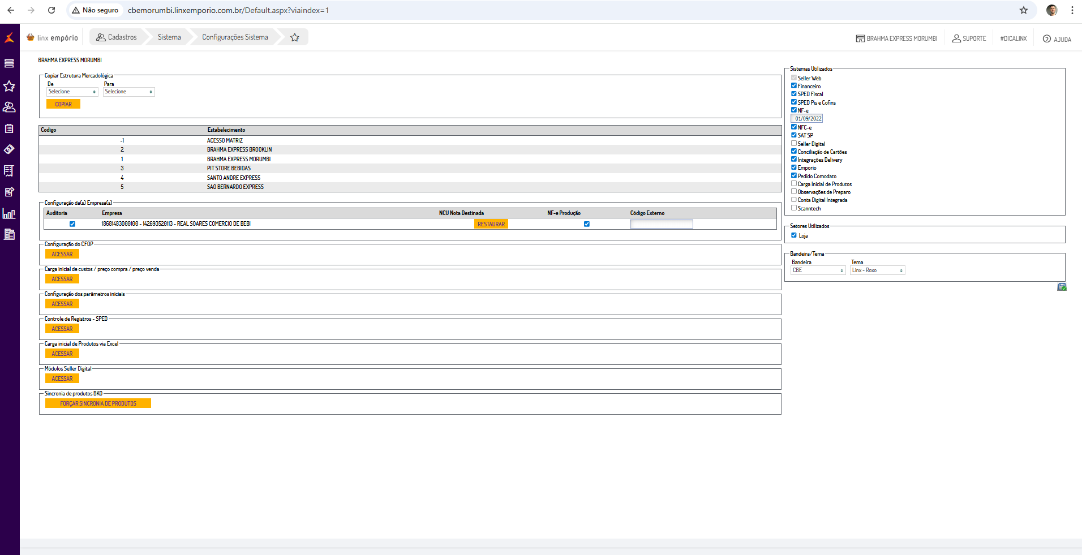Click the NF-e date field 01/09/2022
Screen dimensions: 1082x555
pyautogui.click(x=807, y=119)
